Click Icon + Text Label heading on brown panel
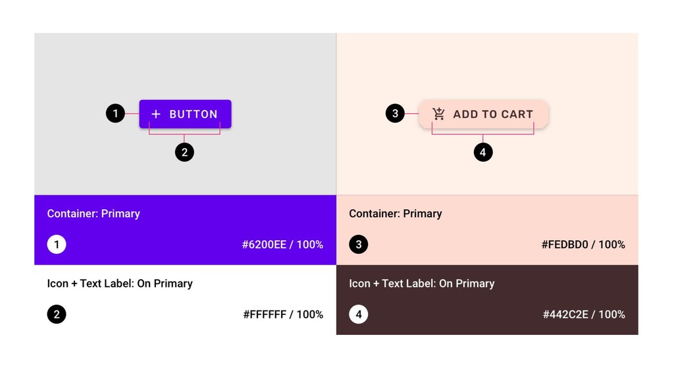 (x=422, y=284)
